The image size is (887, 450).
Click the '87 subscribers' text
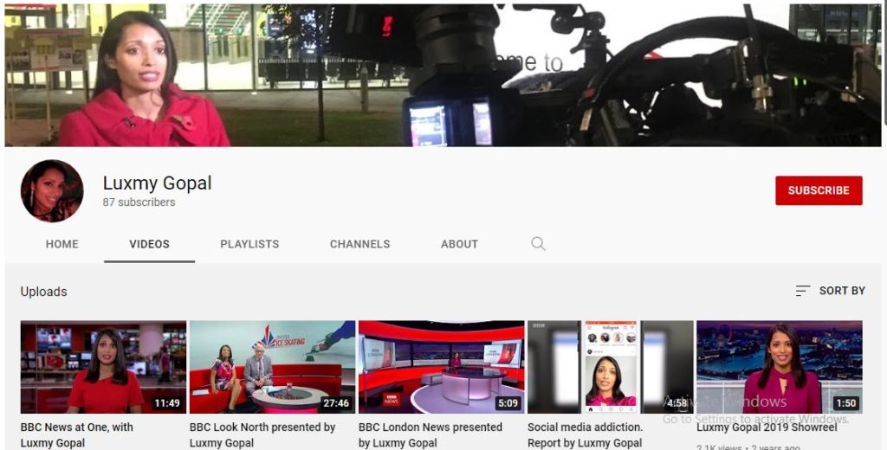point(139,202)
